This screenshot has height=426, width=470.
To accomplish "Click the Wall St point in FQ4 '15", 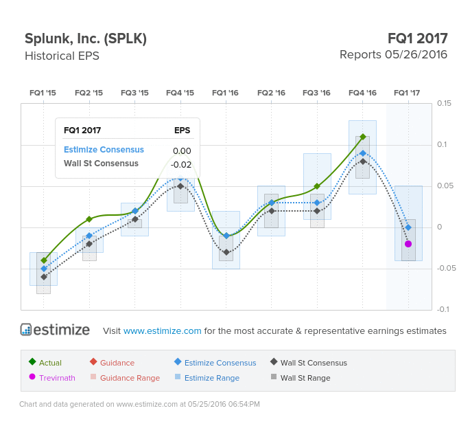I will 180,186.
